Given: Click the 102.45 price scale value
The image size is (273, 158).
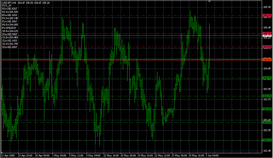Looking at the screenshot, I should pos(267,151).
